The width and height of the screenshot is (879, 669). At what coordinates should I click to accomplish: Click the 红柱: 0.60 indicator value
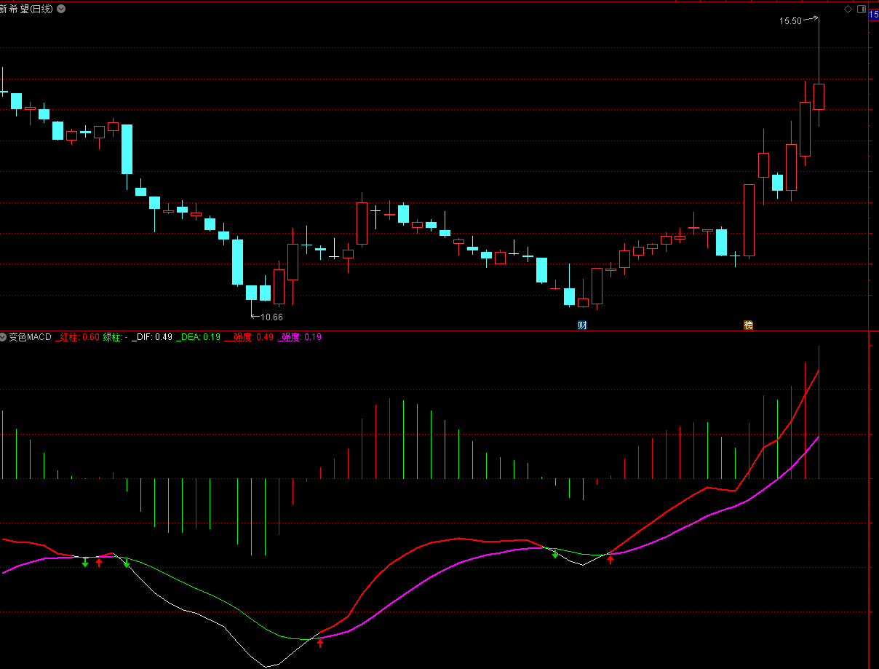coord(78,337)
